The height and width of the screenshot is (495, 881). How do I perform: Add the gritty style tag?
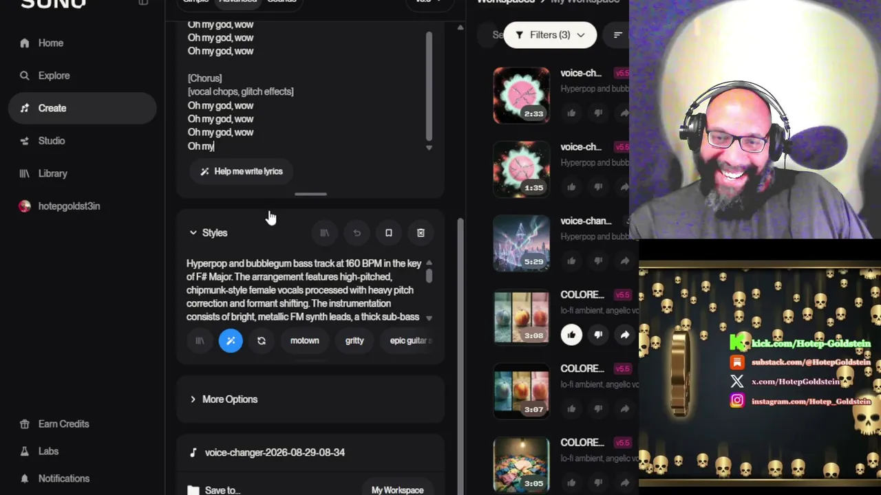coord(354,341)
